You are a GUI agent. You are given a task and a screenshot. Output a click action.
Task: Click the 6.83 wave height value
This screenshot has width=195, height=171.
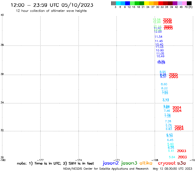tap(169, 129)
